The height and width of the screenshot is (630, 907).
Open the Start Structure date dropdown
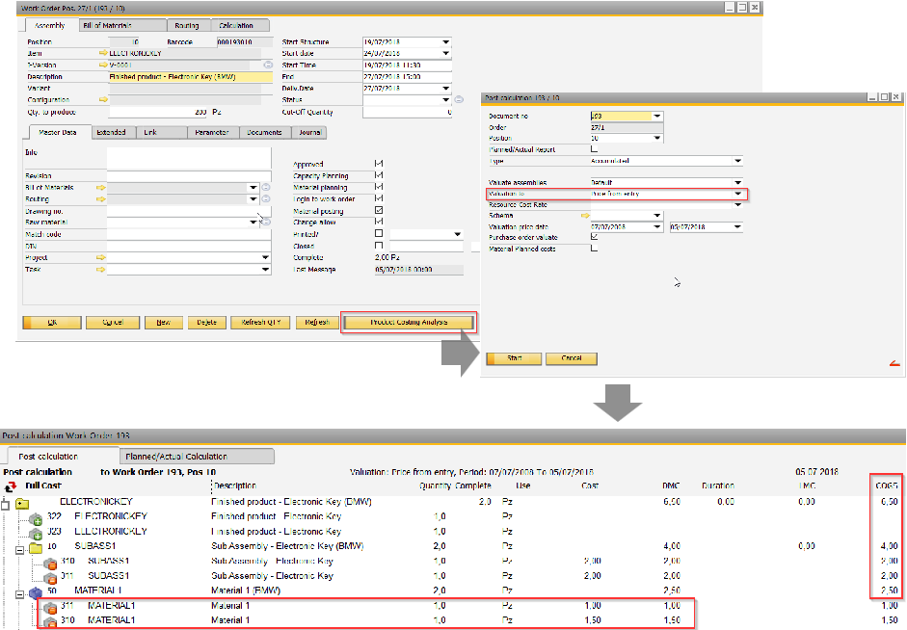445,42
